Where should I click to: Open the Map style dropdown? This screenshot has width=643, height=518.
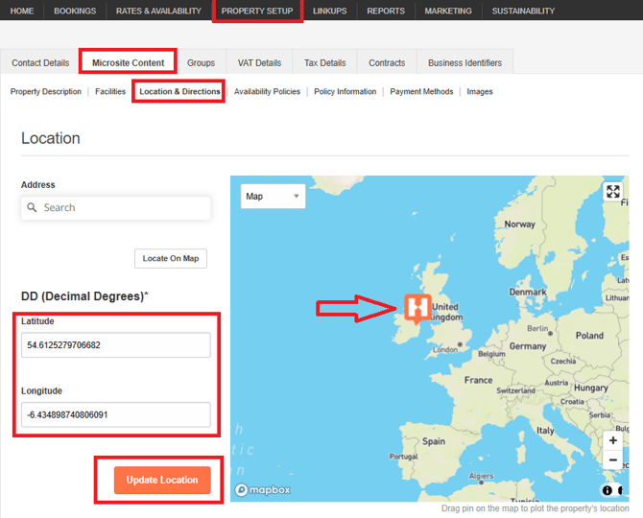273,197
